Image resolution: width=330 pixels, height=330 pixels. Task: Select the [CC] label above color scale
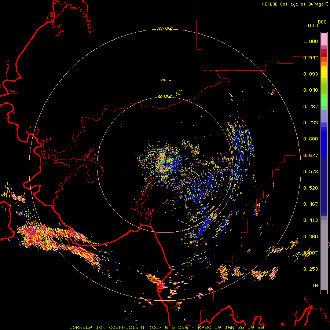coord(313,25)
